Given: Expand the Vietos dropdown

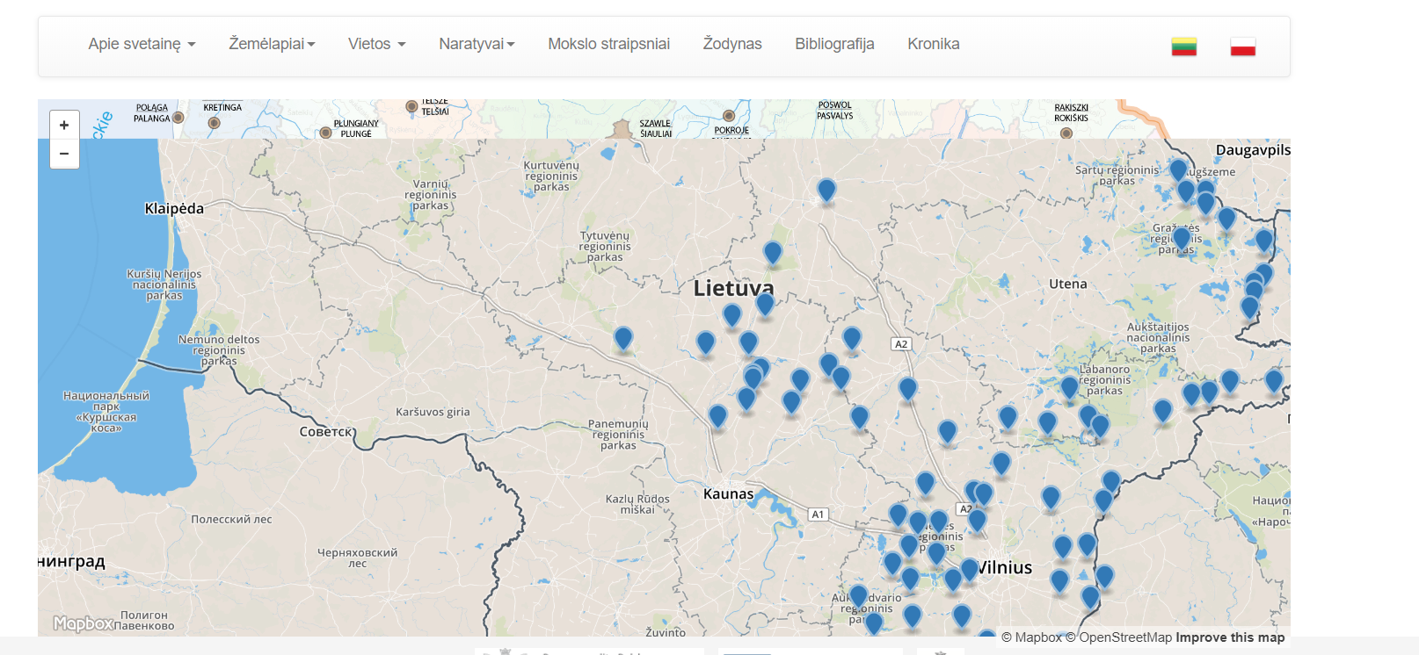Looking at the screenshot, I should point(376,44).
